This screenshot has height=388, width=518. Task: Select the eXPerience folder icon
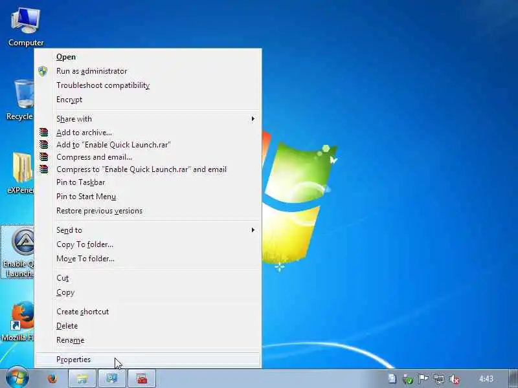coord(21,173)
